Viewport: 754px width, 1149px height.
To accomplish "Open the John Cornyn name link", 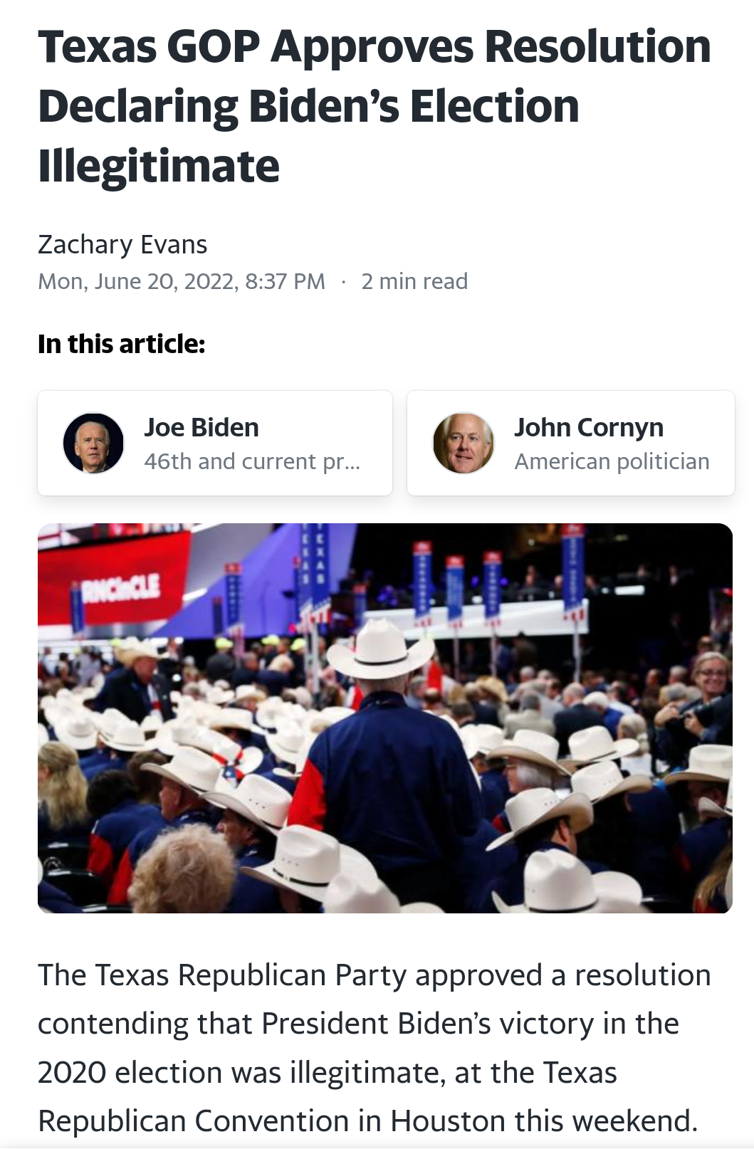I will click(x=589, y=427).
